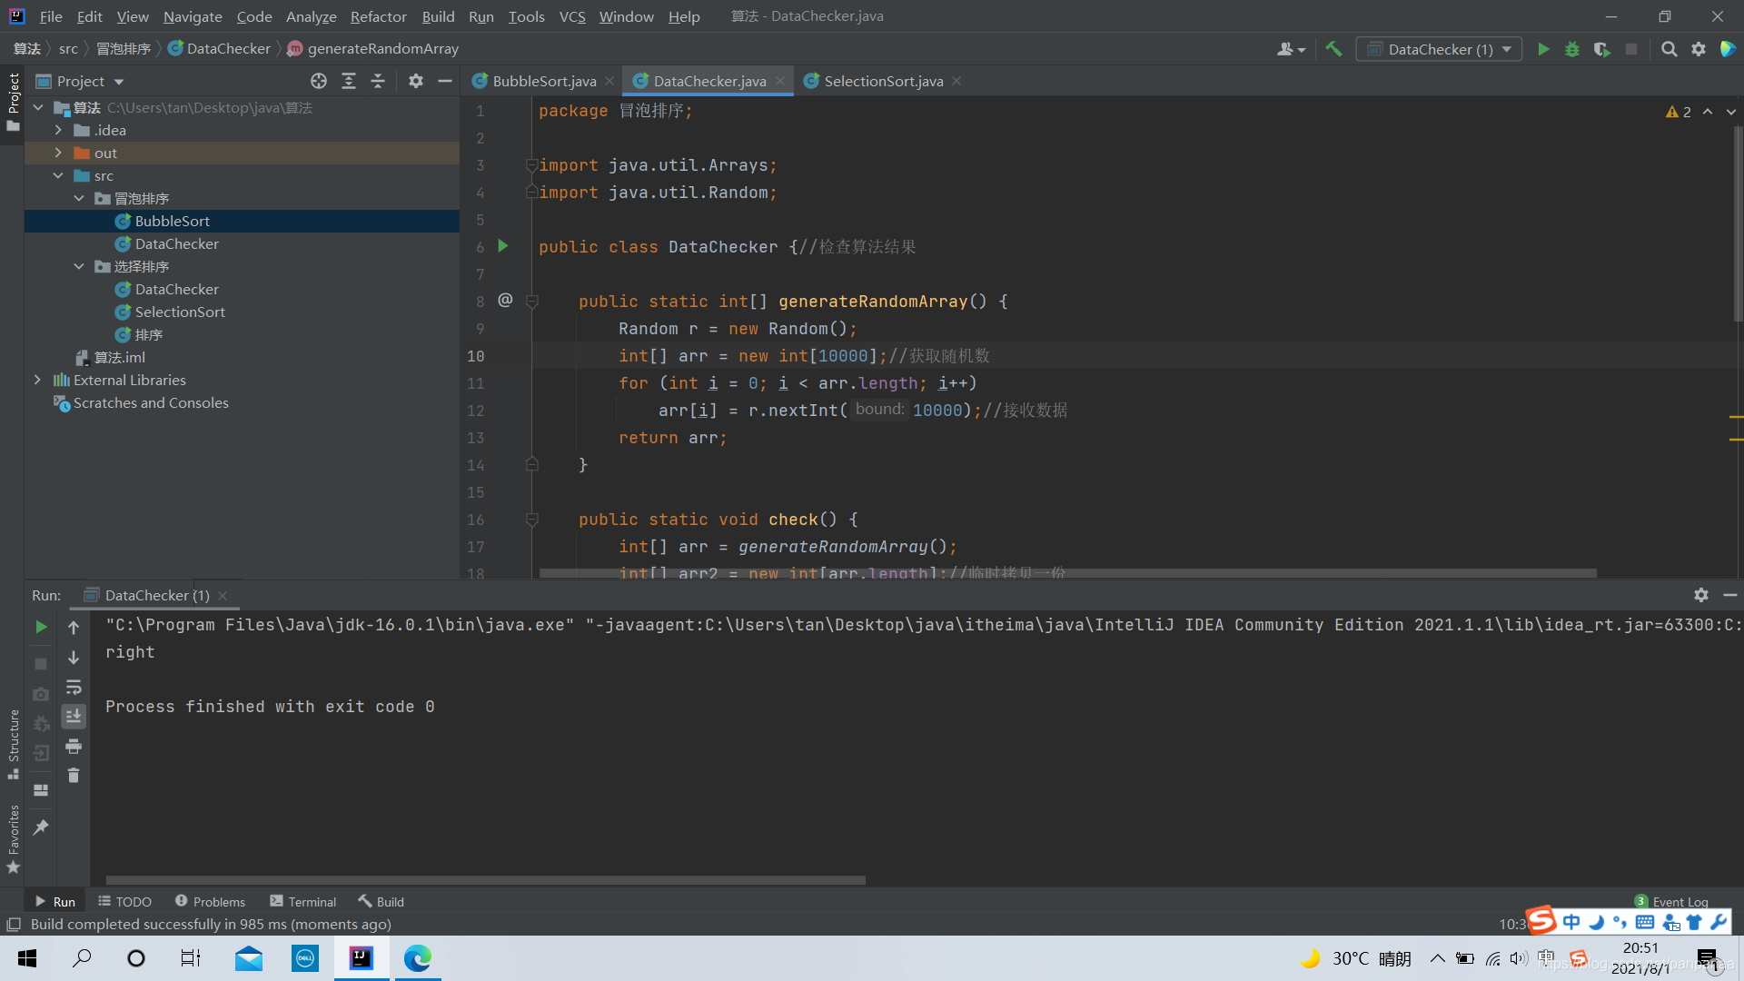Open Search Everywhere magnifier icon

click(x=1670, y=49)
